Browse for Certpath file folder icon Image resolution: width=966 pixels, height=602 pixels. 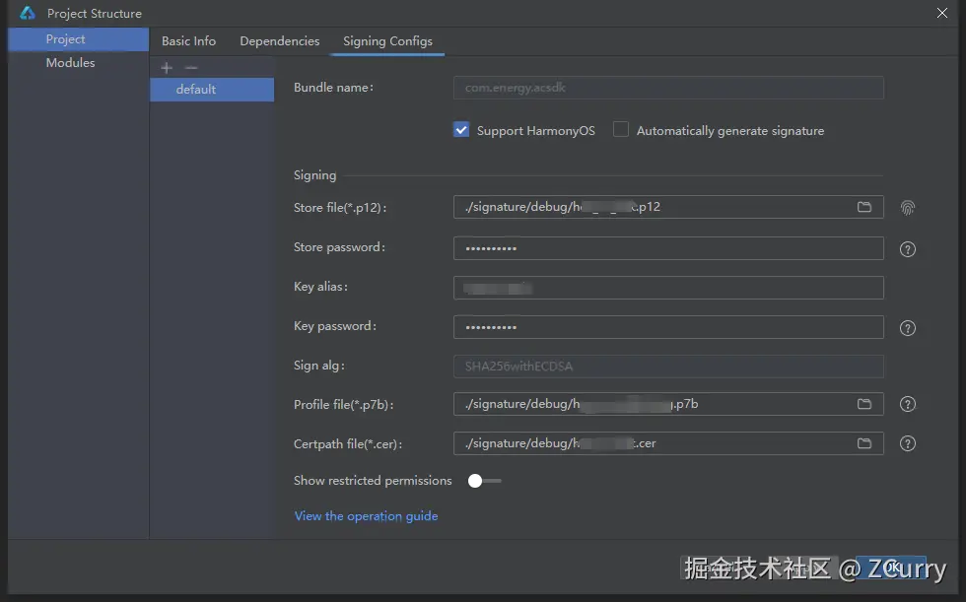click(x=864, y=443)
